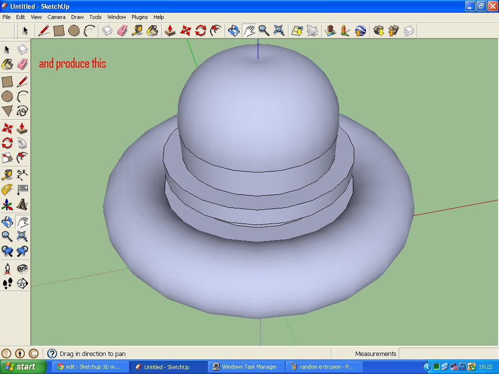499x374 pixels.
Task: Click the status bar help question mark
Action: click(52, 354)
